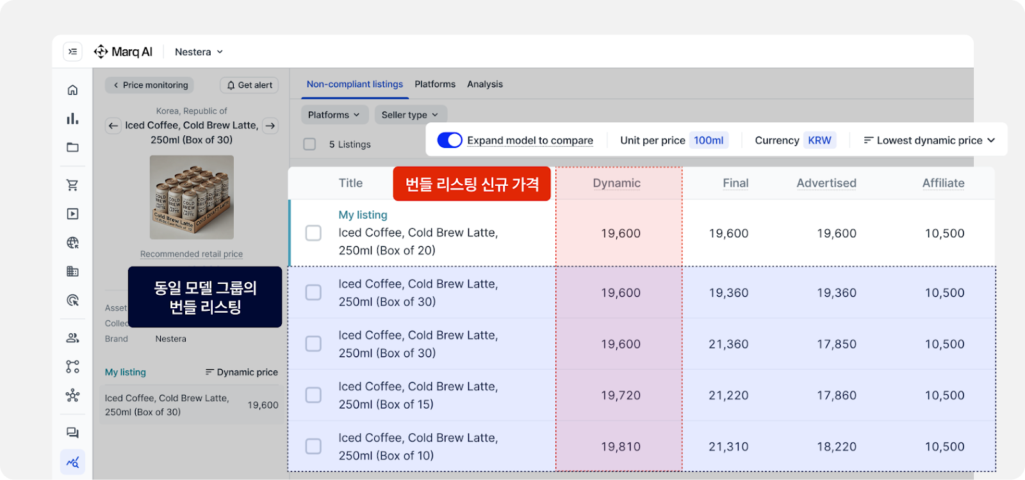Image resolution: width=1025 pixels, height=480 pixels.
Task: Switch to Non-compliant listings tab
Action: 355,84
